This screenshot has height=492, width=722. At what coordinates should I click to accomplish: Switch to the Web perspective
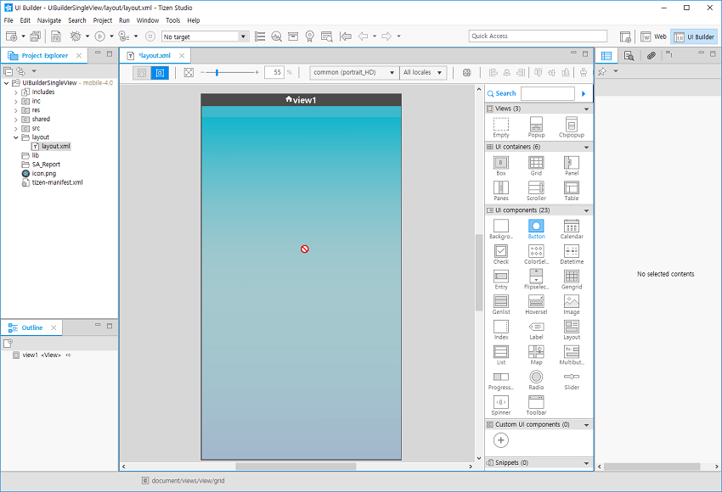(654, 37)
